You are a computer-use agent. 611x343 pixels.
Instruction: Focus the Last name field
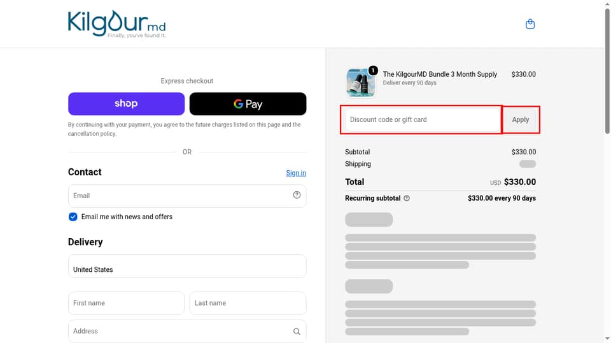248,304
